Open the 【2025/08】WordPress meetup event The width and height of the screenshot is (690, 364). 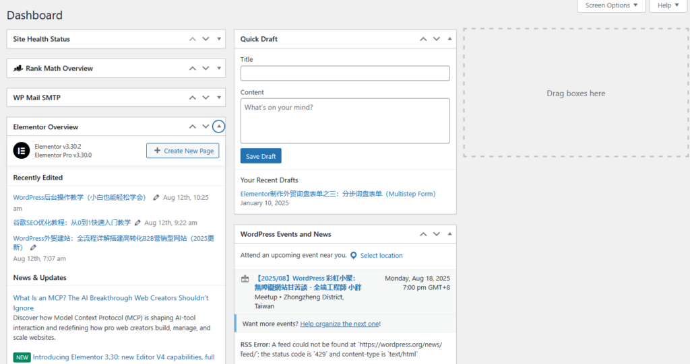[308, 283]
